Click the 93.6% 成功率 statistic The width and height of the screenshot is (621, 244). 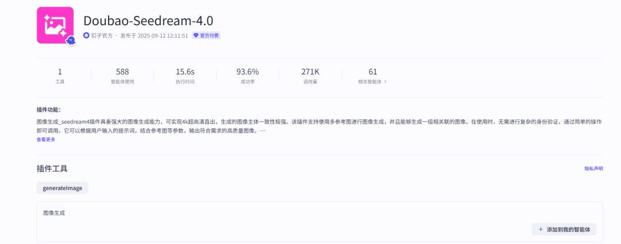[x=247, y=76]
